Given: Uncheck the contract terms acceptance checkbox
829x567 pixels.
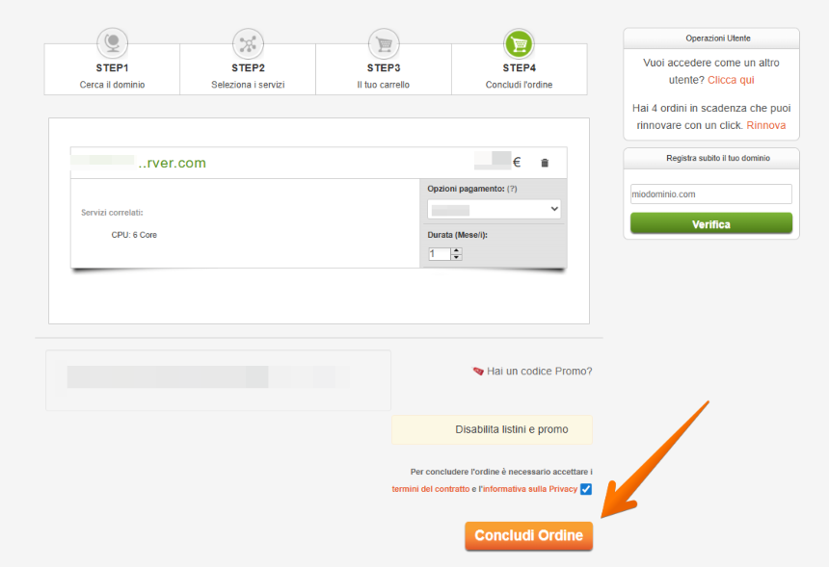Looking at the screenshot, I should (x=586, y=489).
